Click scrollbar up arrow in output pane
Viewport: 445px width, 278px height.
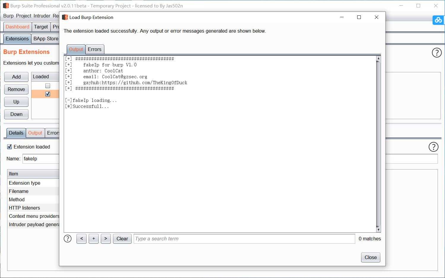point(378,58)
